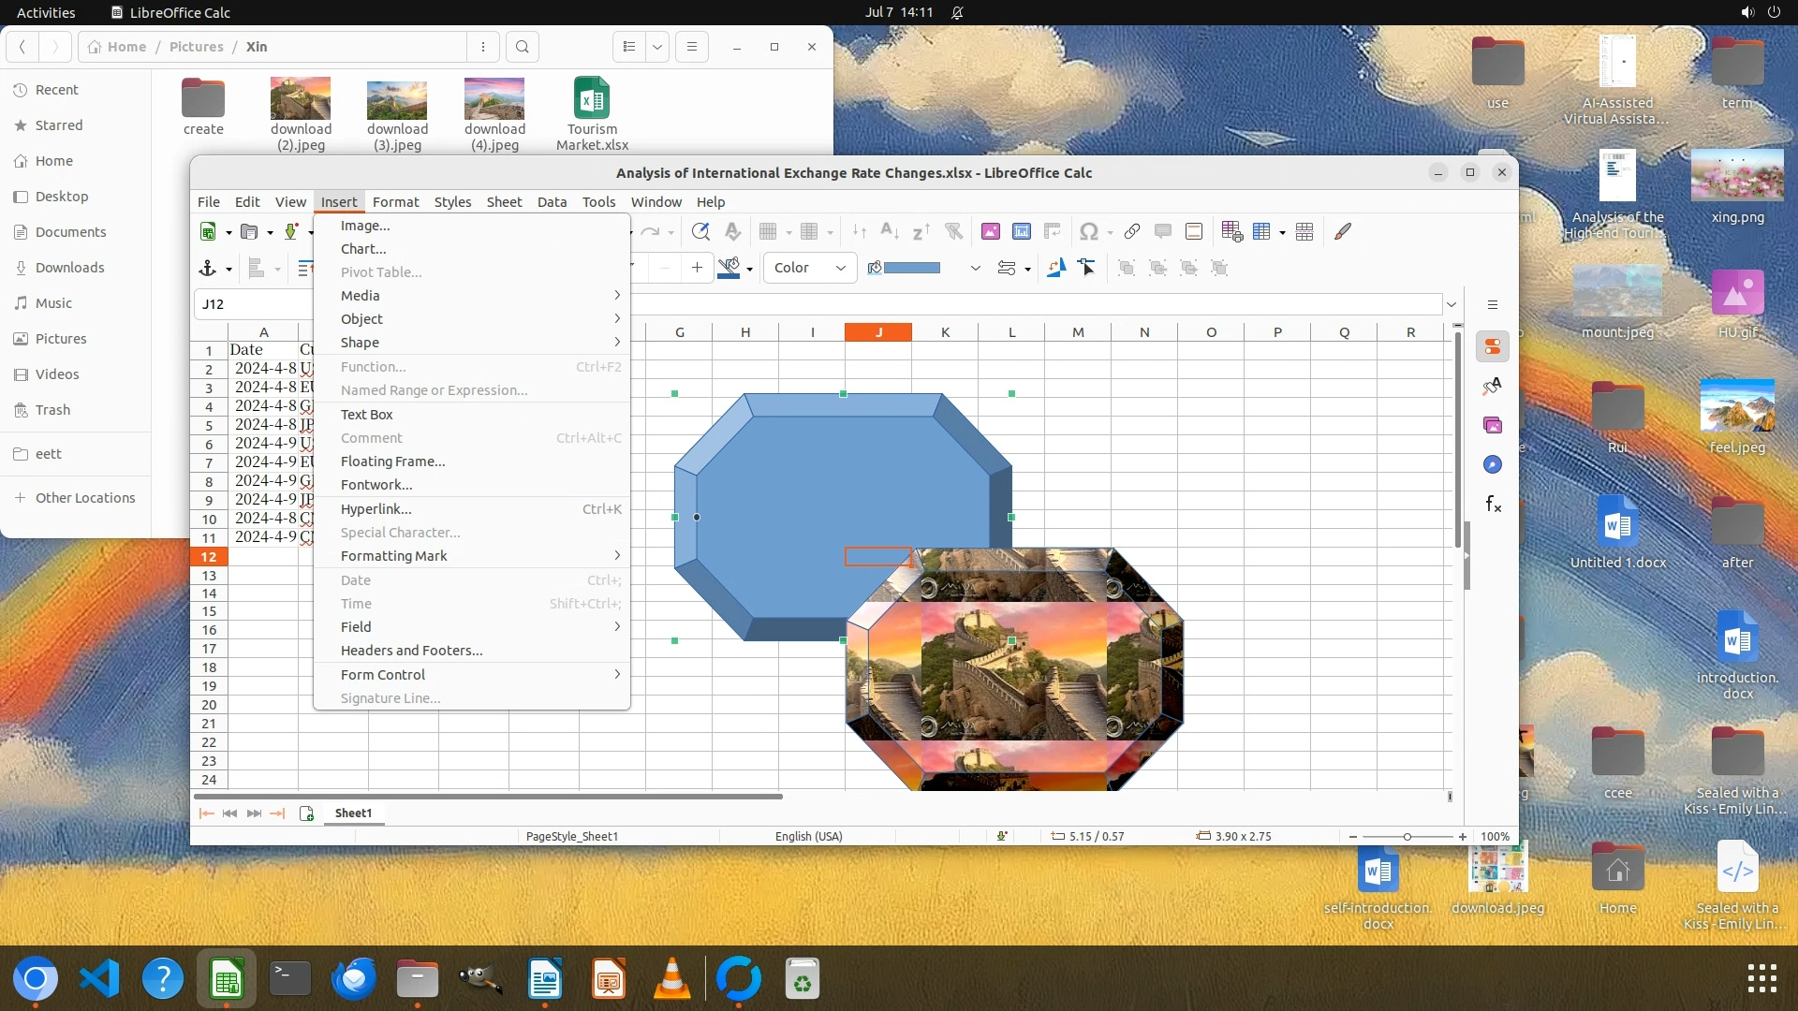Open the sidebar Gallery deck

(1493, 425)
